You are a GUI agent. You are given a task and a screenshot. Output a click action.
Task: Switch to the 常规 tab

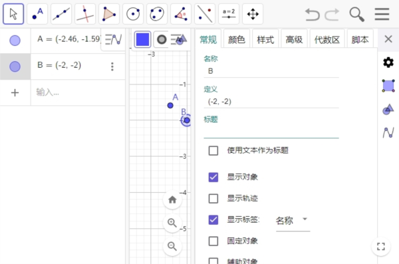click(x=208, y=40)
